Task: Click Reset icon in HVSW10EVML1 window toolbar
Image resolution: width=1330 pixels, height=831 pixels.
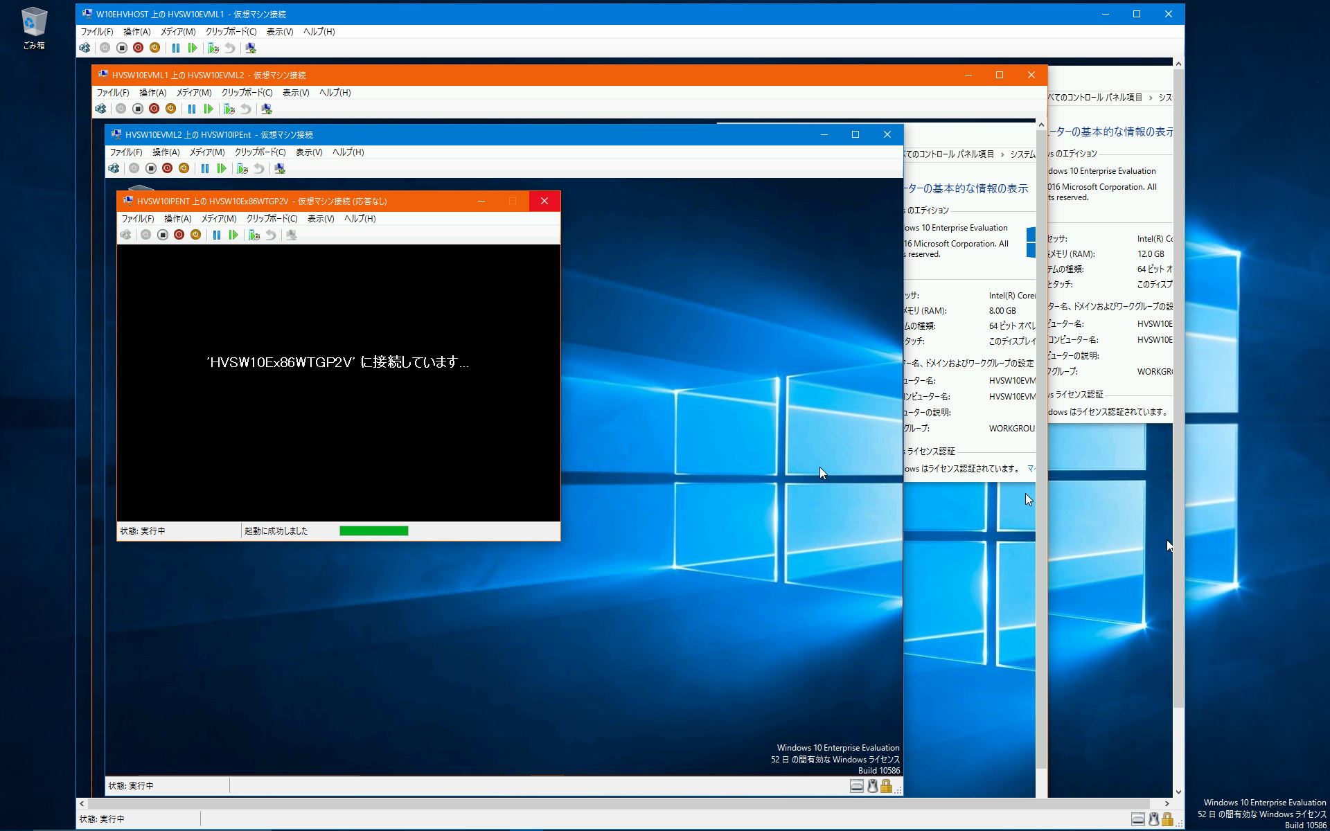Action: 193,48
